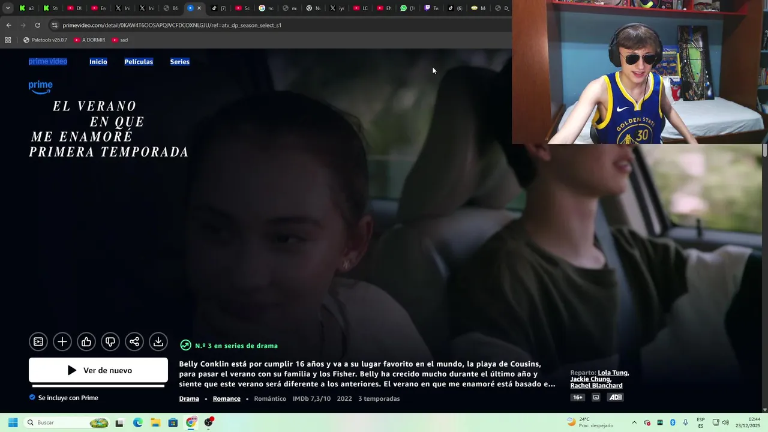Screen dimensions: 768x432
Task: Give the series a thumbs up
Action: (x=86, y=341)
